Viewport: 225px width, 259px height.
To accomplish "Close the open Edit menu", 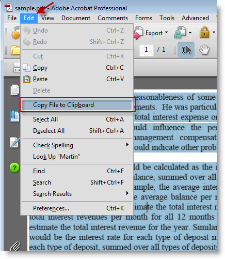I will point(29,18).
